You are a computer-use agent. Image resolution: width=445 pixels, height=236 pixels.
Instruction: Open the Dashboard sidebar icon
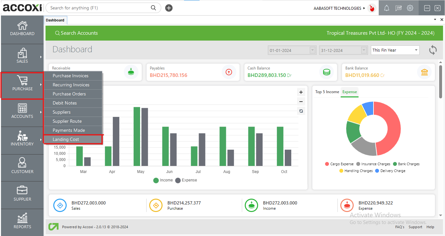[22, 29]
